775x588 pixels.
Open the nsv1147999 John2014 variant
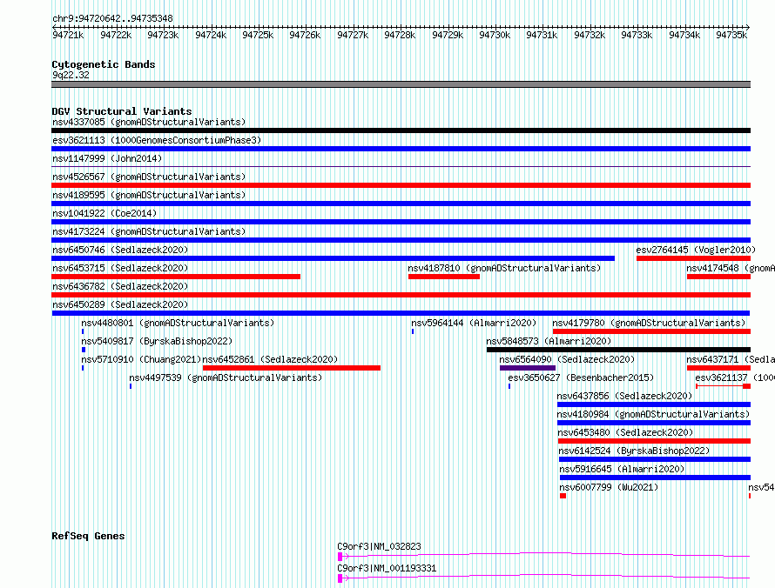[x=107, y=158]
